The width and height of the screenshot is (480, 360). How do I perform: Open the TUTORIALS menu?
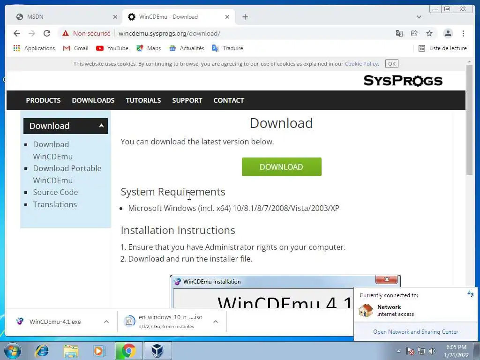(143, 100)
